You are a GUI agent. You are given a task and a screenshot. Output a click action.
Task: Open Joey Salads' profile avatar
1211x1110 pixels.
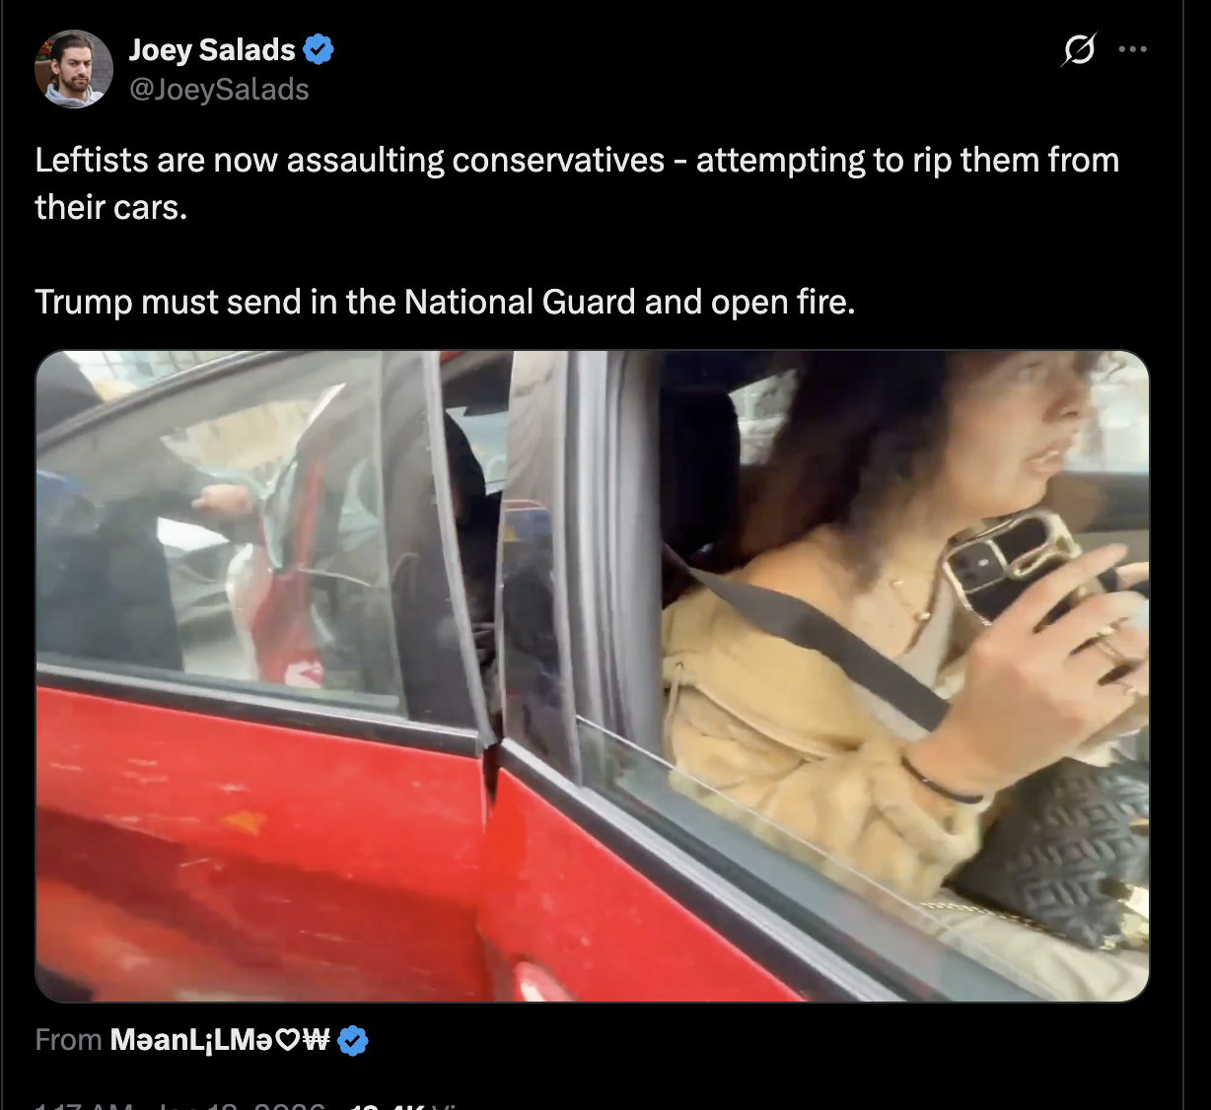(x=74, y=69)
